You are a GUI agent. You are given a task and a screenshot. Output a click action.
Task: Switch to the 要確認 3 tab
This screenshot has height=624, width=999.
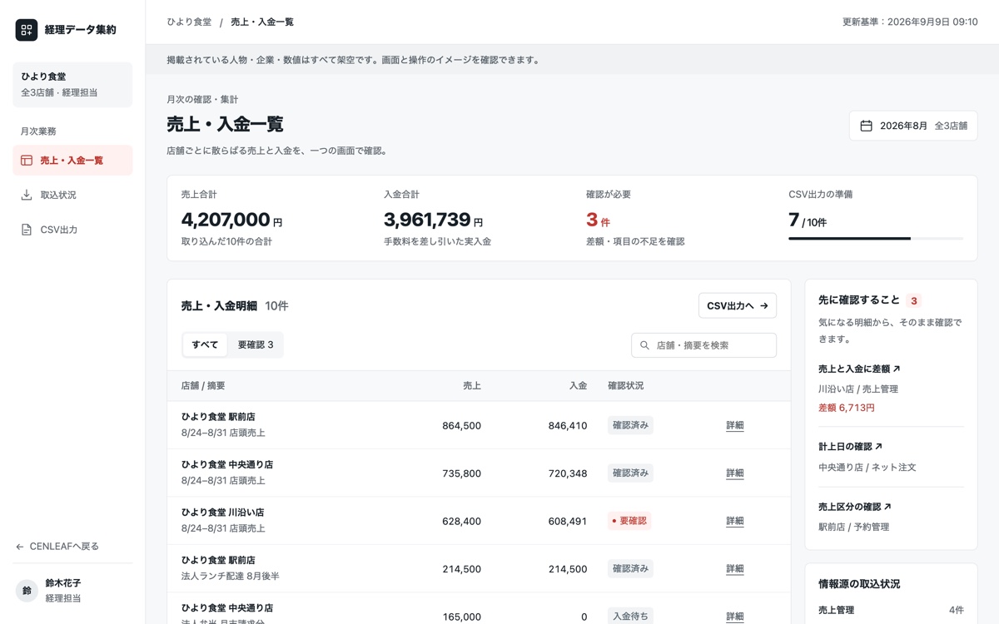point(256,344)
